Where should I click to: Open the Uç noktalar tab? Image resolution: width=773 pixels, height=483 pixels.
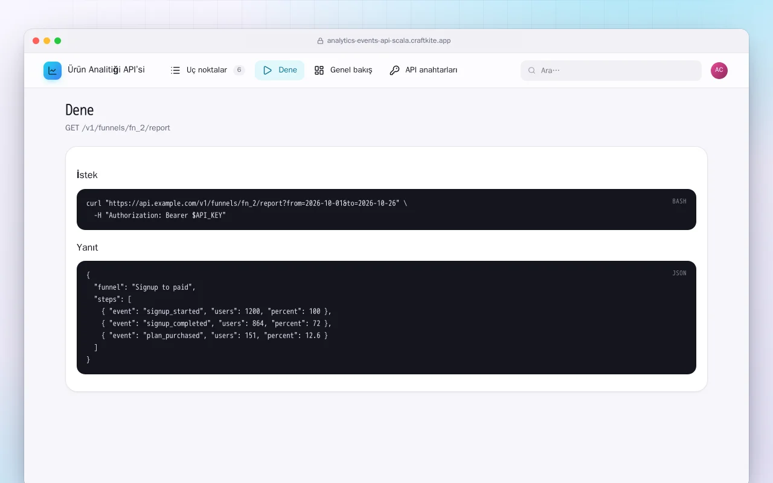[x=208, y=70]
